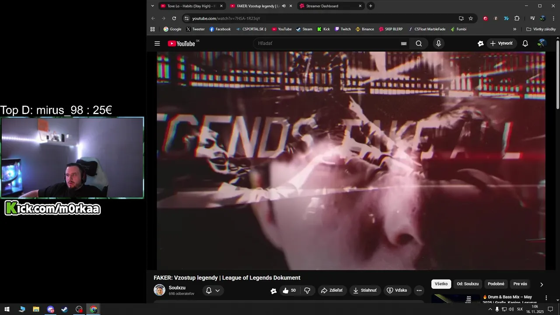Click the Zdieľať share button

(x=332, y=290)
